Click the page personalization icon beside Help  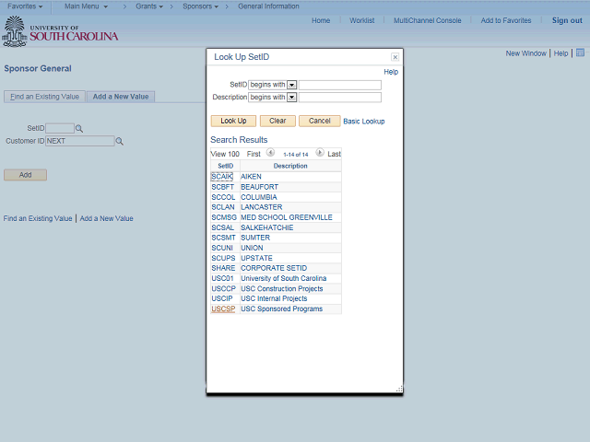coord(580,53)
